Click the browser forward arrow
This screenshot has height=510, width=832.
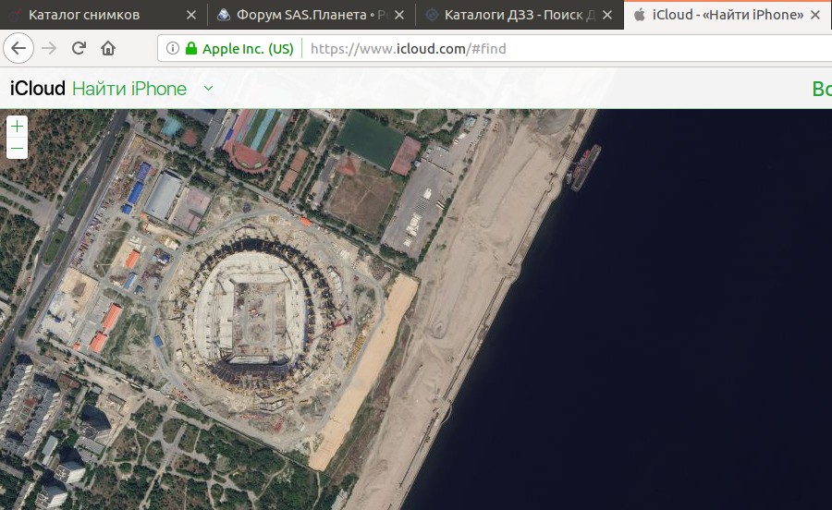(50, 49)
